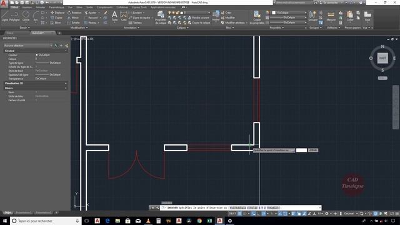
Task: Activate the Etirer command
Action: point(56,22)
